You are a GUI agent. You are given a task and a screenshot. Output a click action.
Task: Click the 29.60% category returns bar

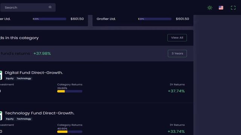[x=70, y=91]
